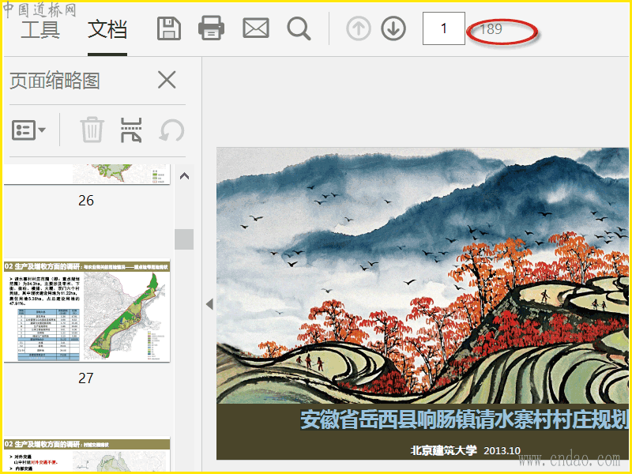Click thumbnail label number 27
This screenshot has width=632, height=474.
coord(86,378)
